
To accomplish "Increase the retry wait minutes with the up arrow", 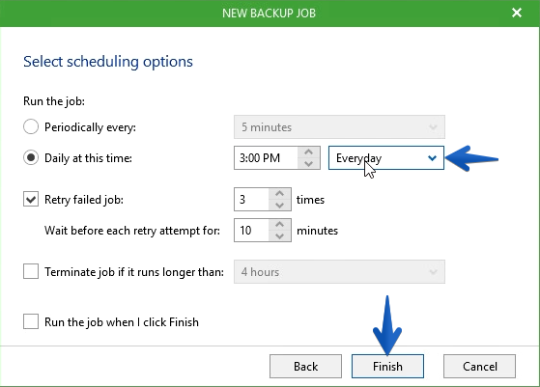I will point(279,225).
